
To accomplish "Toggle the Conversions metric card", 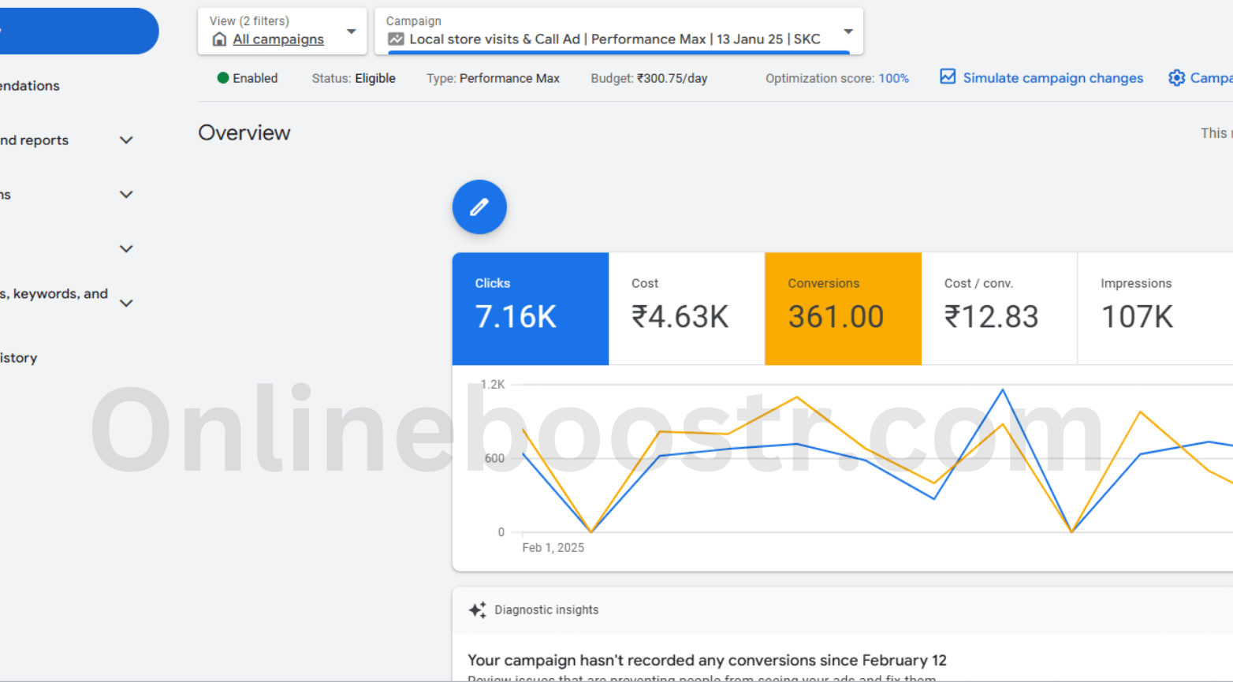I will pyautogui.click(x=842, y=308).
